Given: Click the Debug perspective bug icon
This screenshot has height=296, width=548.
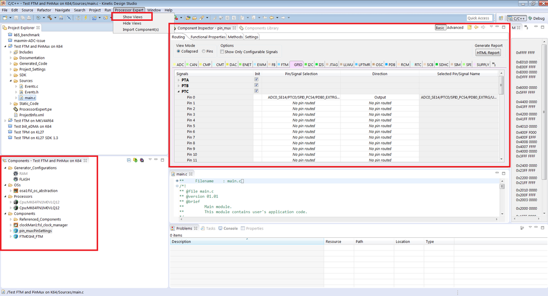Looking at the screenshot, I should point(530,18).
